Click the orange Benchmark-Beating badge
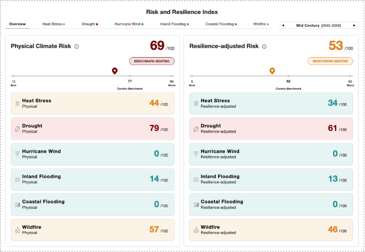Screen dimensions: 365x252 (330, 61)
